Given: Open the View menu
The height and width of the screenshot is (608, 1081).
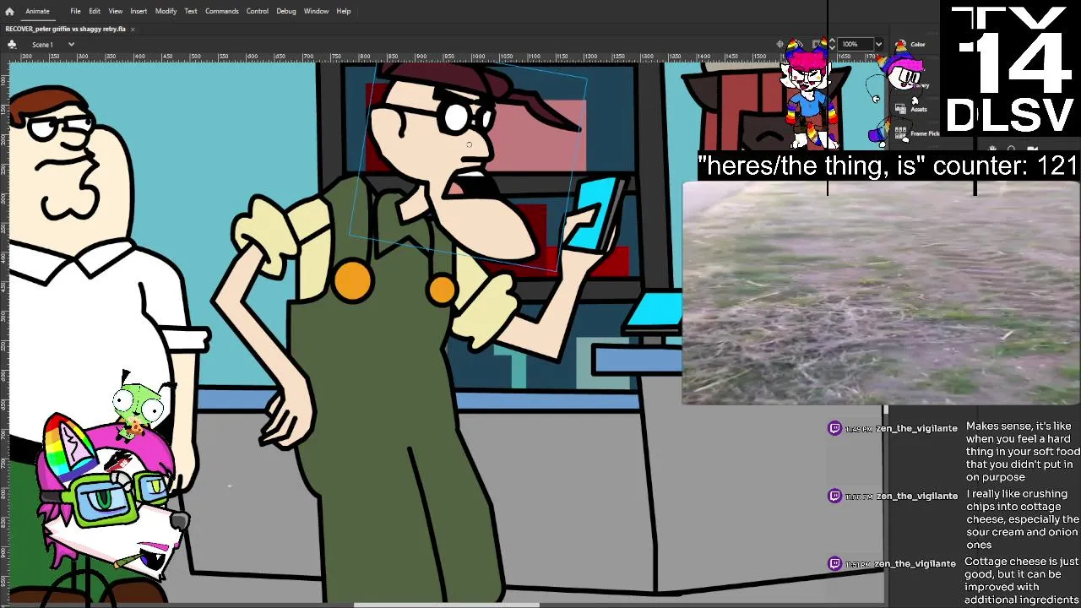Looking at the screenshot, I should pyautogui.click(x=115, y=11).
